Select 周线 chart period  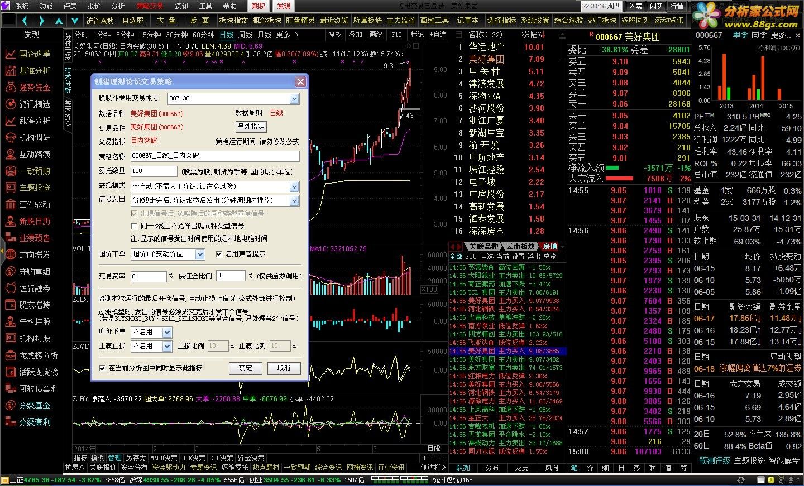tap(246, 35)
